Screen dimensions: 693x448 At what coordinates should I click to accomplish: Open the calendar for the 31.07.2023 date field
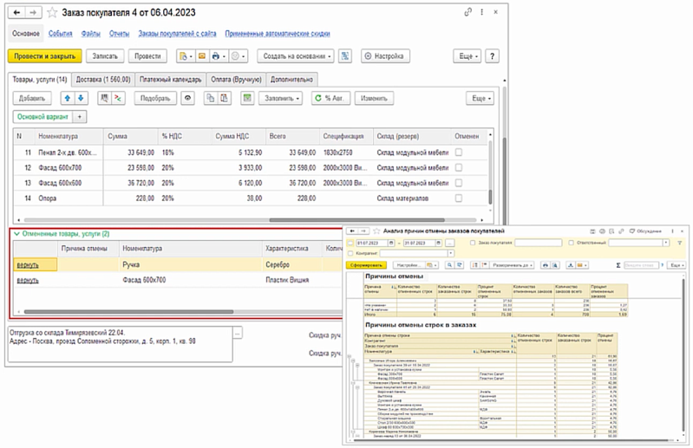coord(438,243)
